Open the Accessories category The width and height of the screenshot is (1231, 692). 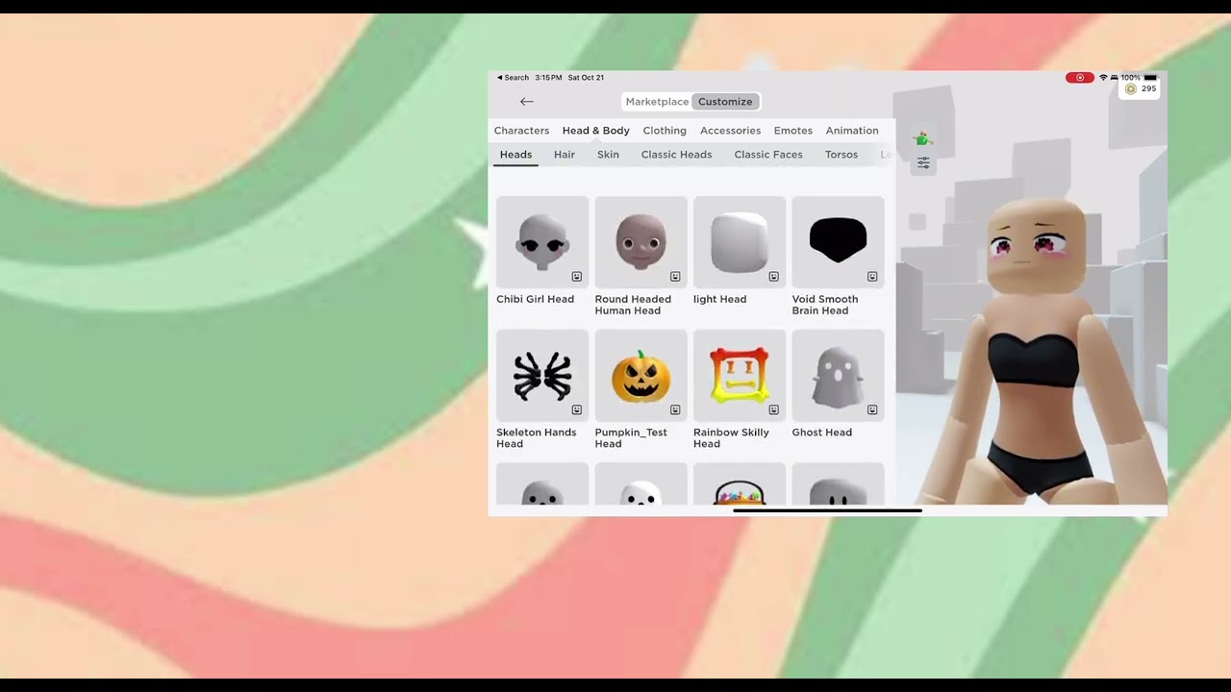tap(730, 131)
